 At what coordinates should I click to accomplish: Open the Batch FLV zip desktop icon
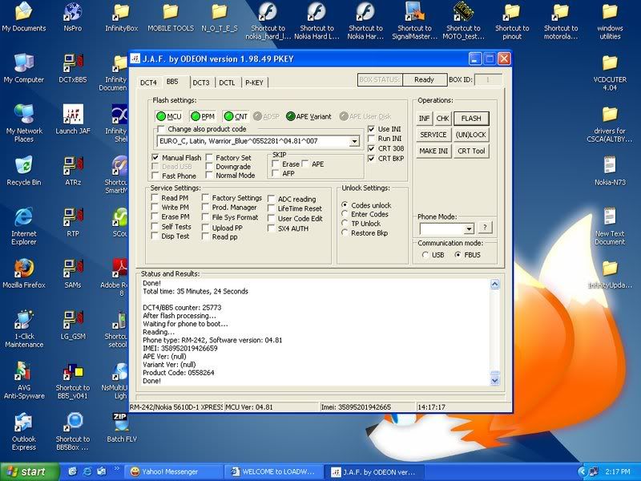pos(122,427)
